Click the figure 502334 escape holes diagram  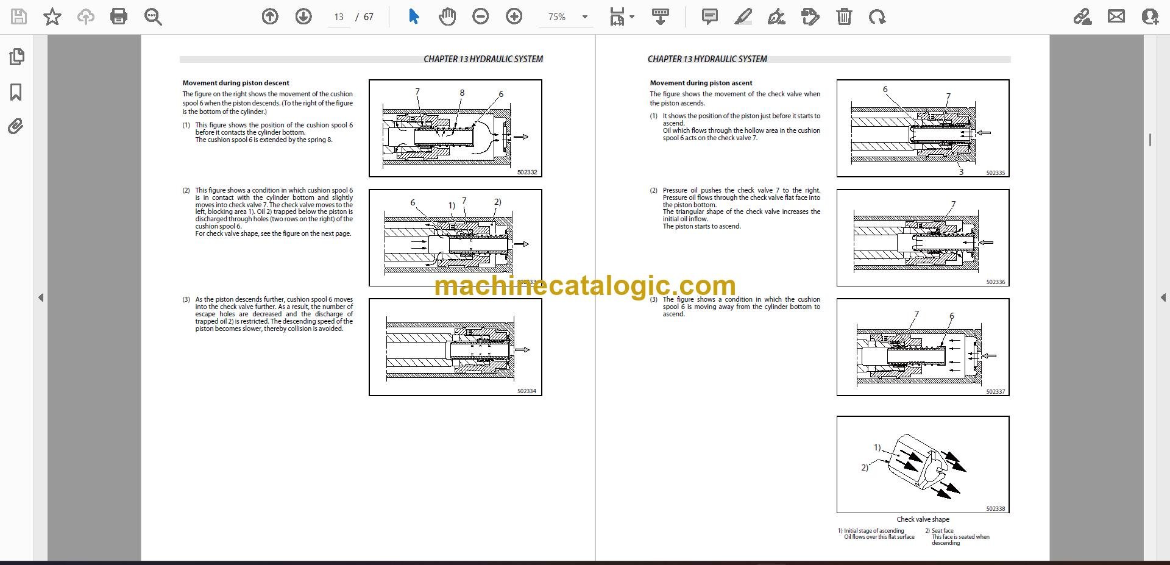pyautogui.click(x=455, y=347)
